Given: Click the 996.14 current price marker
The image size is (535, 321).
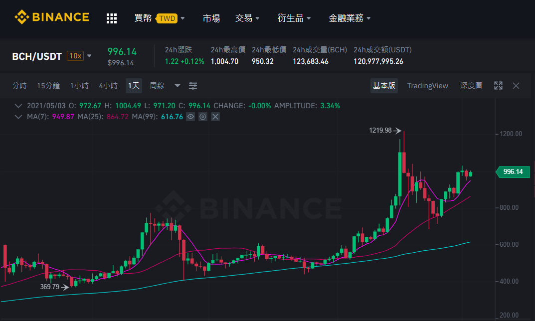Looking at the screenshot, I should tap(513, 171).
